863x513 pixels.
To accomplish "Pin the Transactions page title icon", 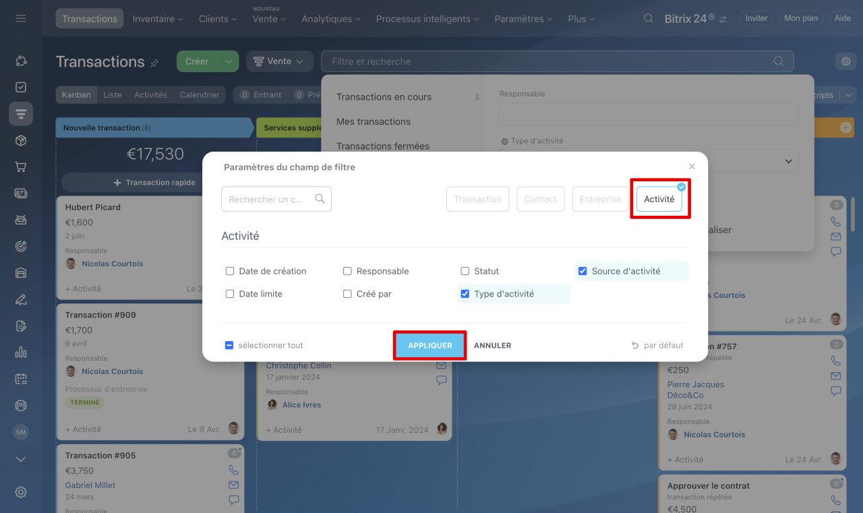I will coord(154,63).
